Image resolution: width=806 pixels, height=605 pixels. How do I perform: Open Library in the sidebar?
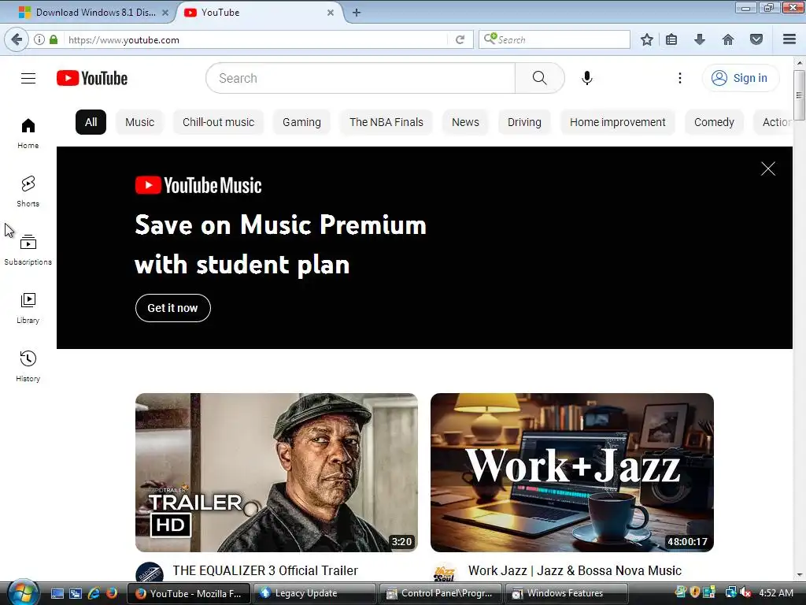[x=28, y=308]
